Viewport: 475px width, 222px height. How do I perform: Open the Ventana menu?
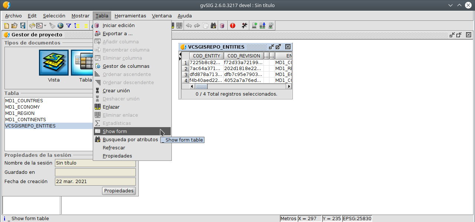tap(162, 16)
